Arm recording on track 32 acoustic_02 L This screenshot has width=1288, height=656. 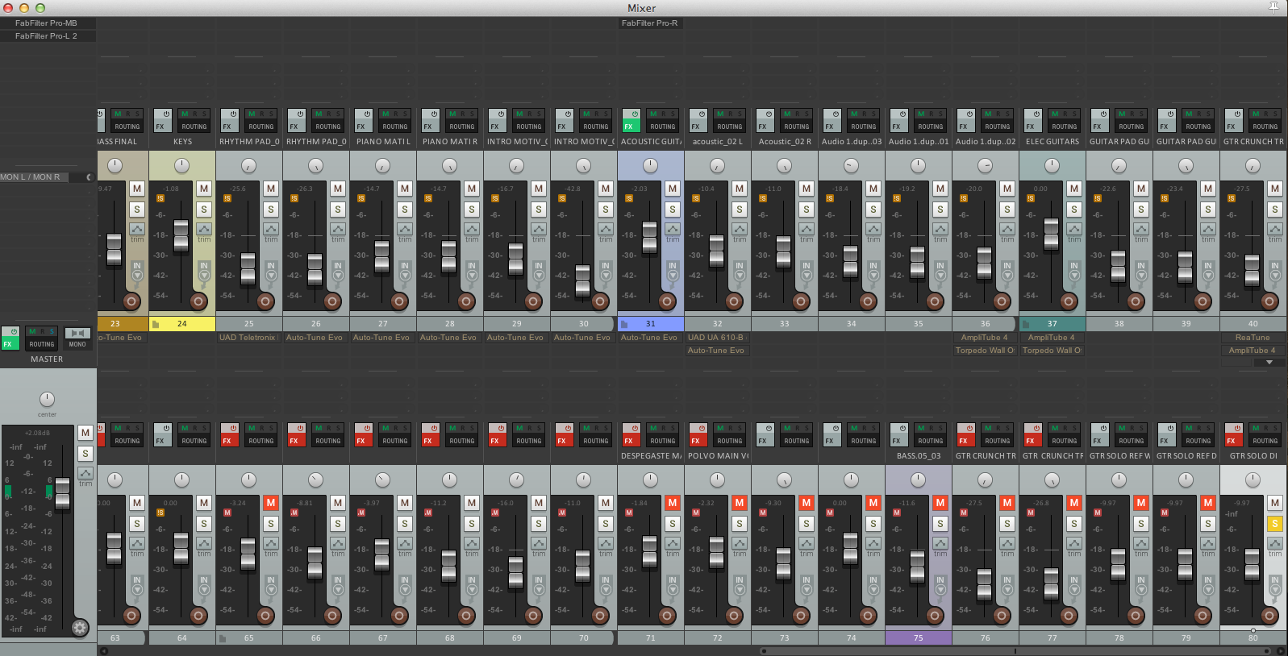point(734,301)
